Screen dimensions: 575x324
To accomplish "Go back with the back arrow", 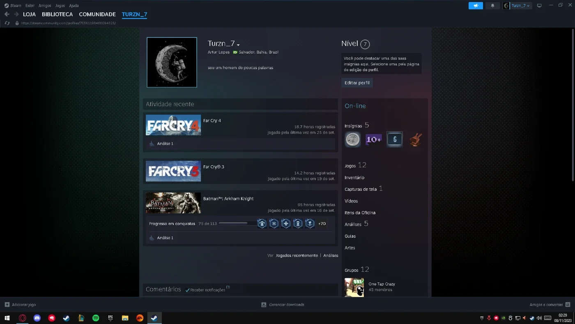I will coord(7,14).
